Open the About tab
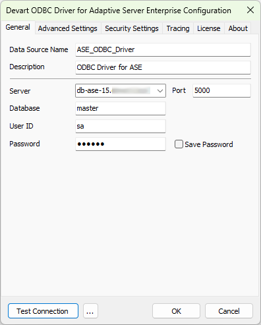The height and width of the screenshot is (325, 261). point(238,28)
